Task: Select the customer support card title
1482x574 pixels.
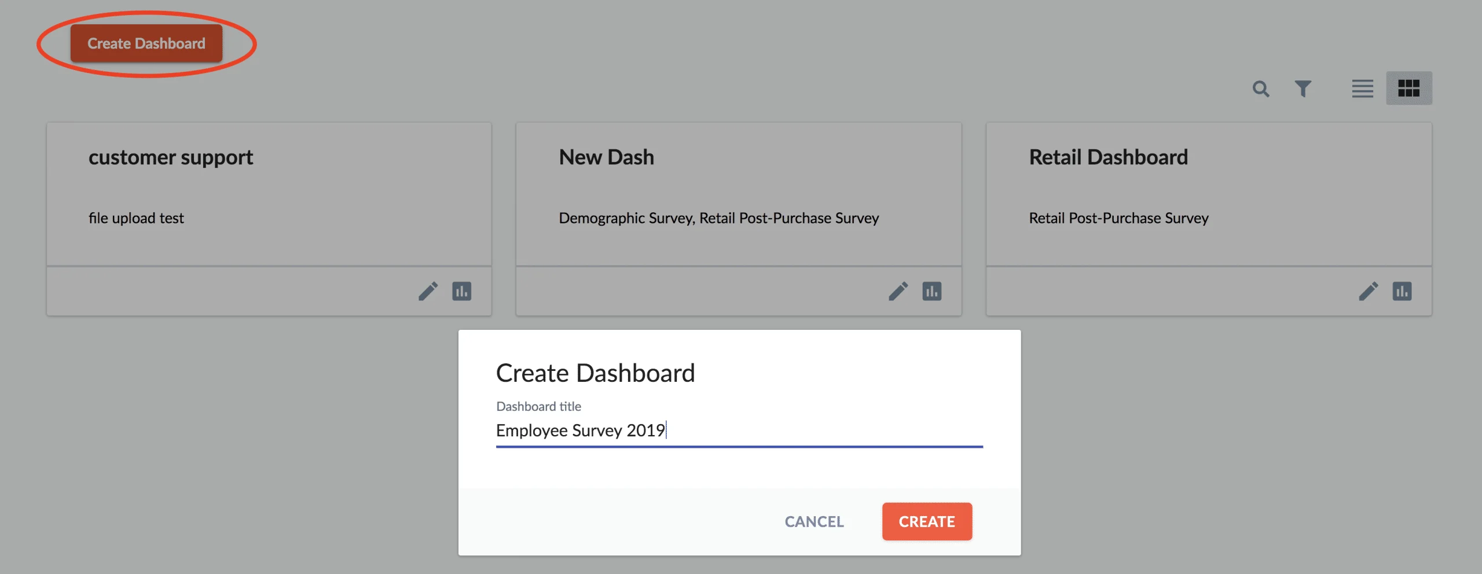Action: 171,157
